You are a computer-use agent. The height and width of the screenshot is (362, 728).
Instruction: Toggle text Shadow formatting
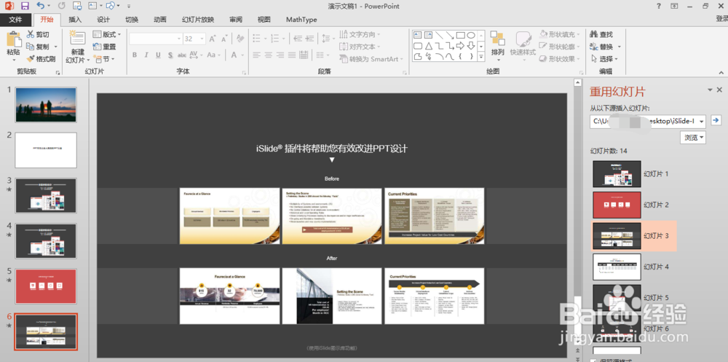170,55
